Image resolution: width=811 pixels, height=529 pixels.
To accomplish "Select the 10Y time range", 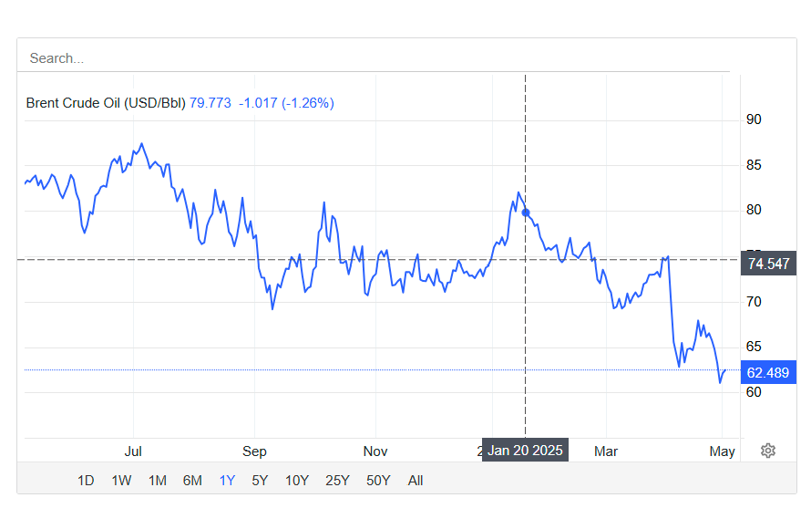I will [297, 481].
